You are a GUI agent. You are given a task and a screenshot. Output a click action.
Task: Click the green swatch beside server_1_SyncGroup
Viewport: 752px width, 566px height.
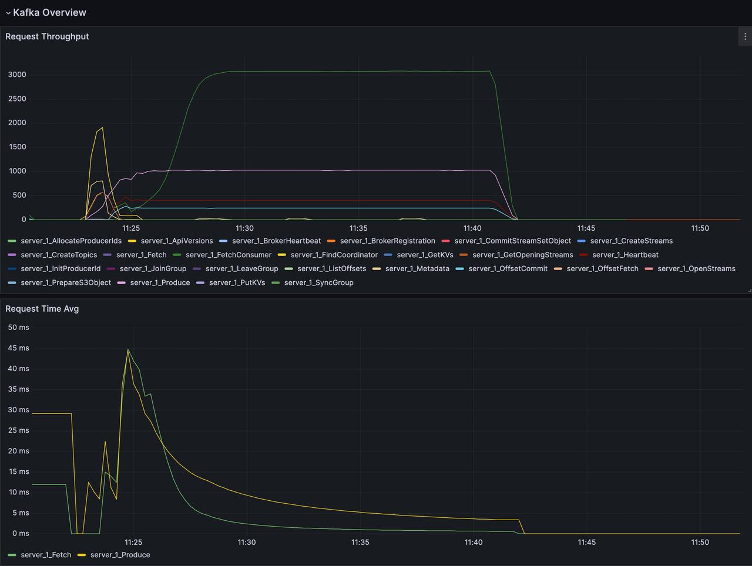coord(276,283)
